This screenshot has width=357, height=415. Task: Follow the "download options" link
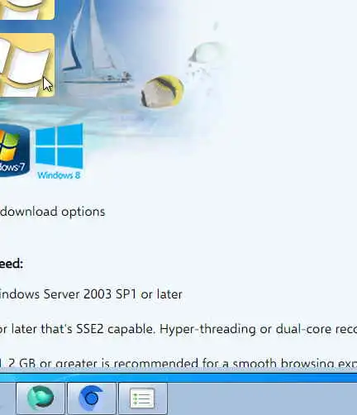click(53, 212)
